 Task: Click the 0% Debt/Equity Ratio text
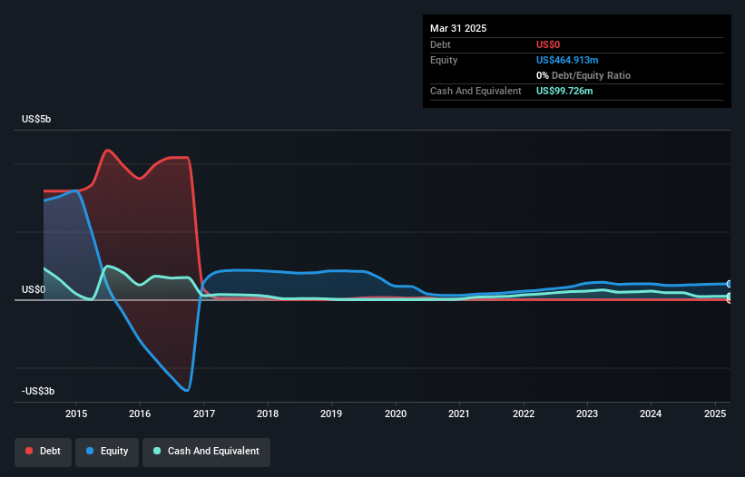coord(583,75)
